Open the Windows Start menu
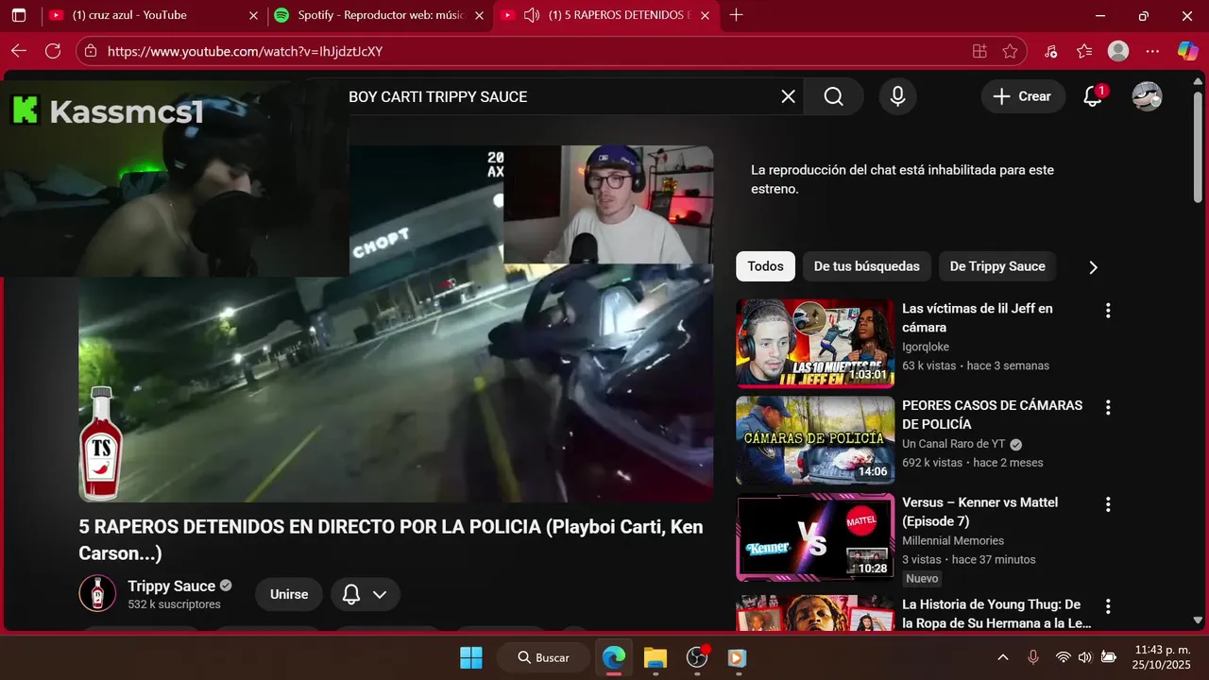The width and height of the screenshot is (1209, 680). (470, 657)
